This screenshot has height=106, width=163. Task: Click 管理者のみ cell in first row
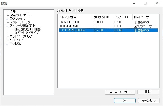(141, 22)
